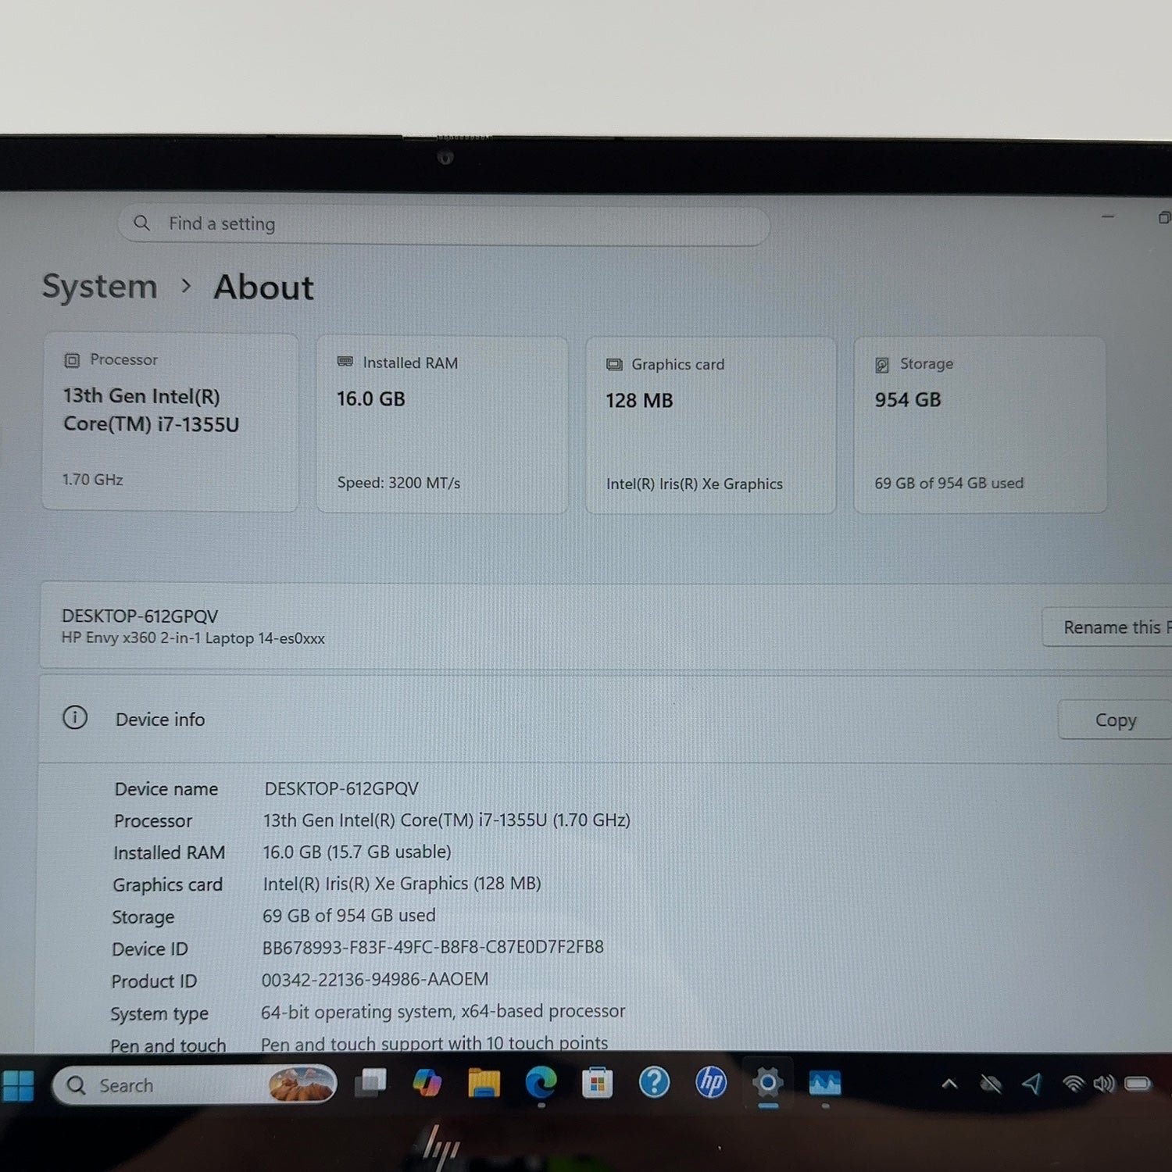The width and height of the screenshot is (1172, 1172).
Task: Open File Explorer from the taskbar
Action: pos(484,1083)
